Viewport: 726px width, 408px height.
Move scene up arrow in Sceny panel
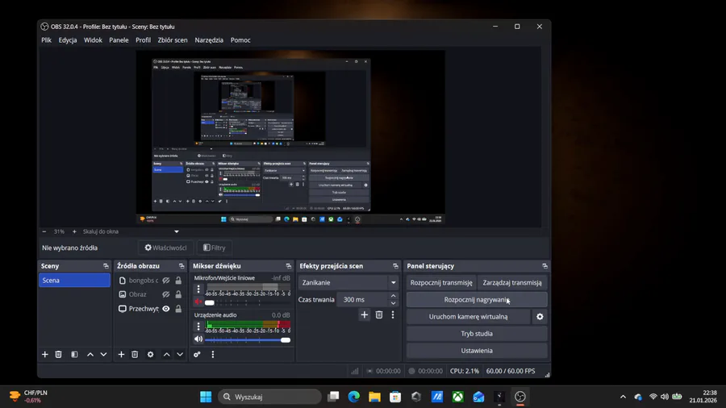(x=90, y=354)
